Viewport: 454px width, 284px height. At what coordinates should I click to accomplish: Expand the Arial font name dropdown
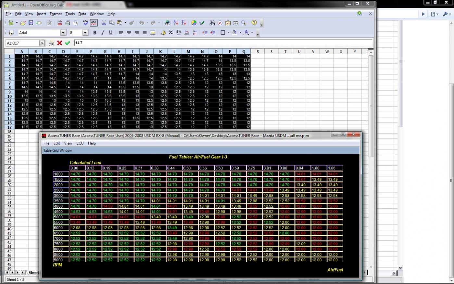coord(63,33)
